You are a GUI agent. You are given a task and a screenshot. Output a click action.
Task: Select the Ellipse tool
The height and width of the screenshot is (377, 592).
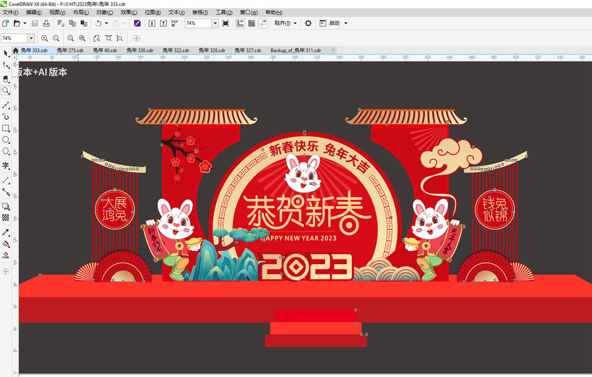pyautogui.click(x=5, y=139)
